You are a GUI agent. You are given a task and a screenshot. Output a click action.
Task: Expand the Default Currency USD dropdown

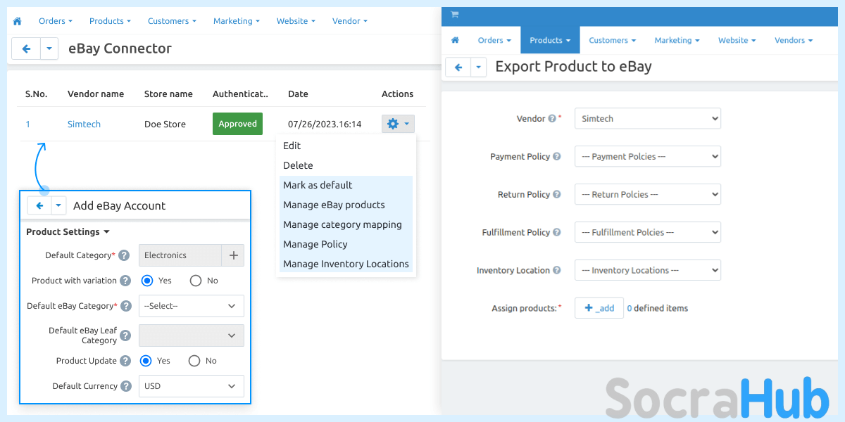[191, 386]
